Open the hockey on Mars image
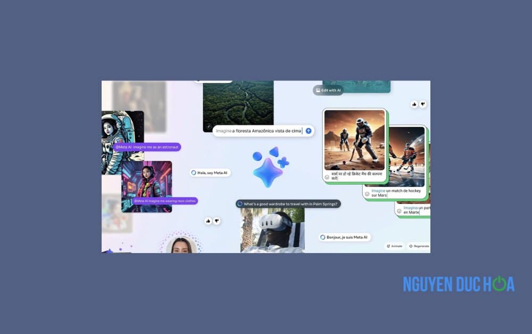 click(x=406, y=157)
